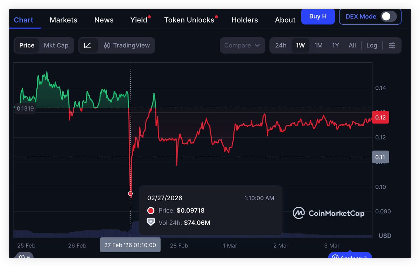
Task: Select the Price view
Action: [x=27, y=45]
